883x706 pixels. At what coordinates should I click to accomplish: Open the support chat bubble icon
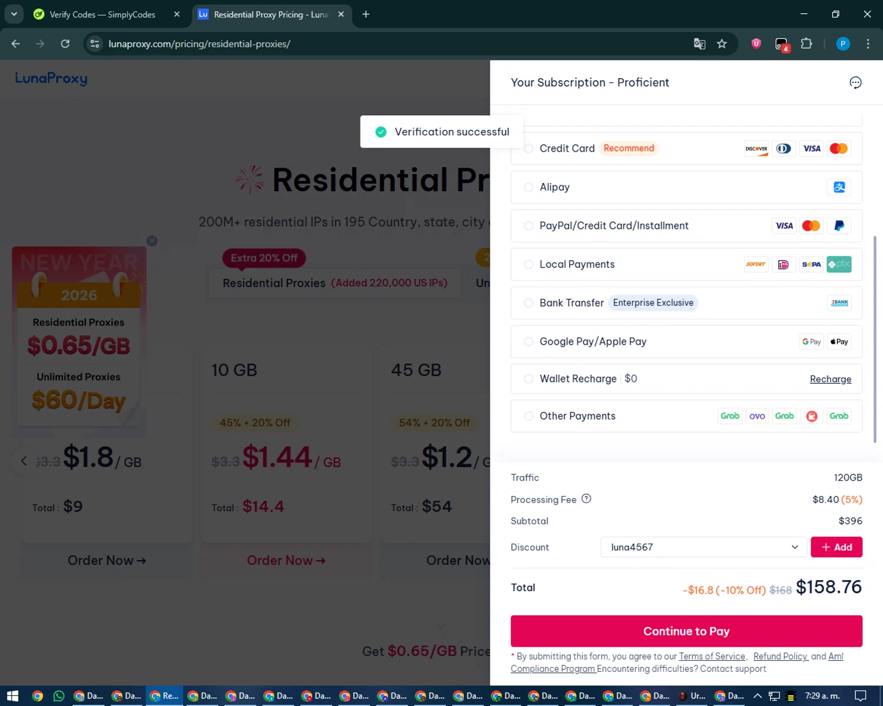tap(855, 83)
